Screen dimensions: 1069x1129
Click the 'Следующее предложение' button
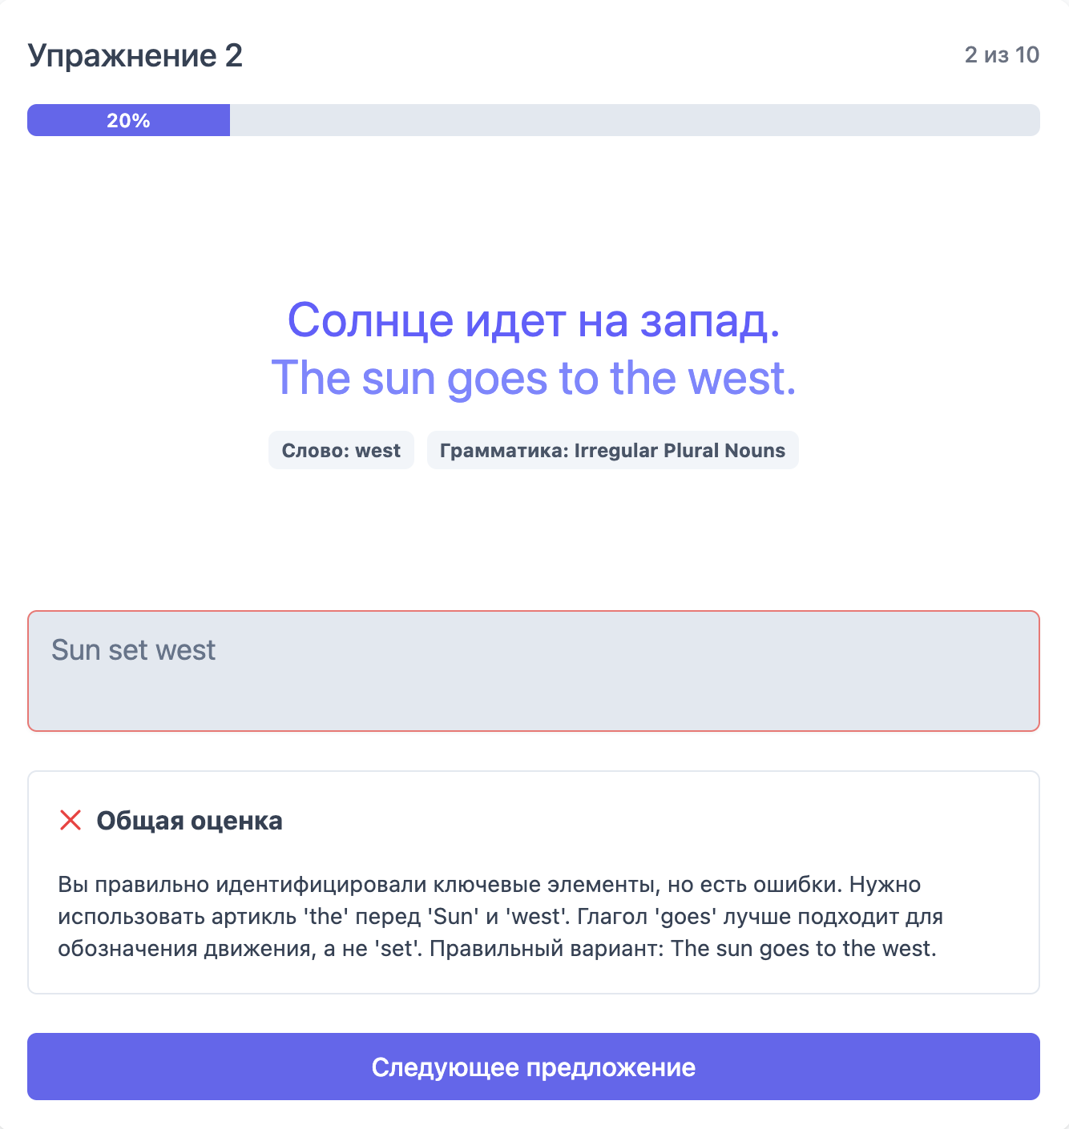(x=534, y=1067)
